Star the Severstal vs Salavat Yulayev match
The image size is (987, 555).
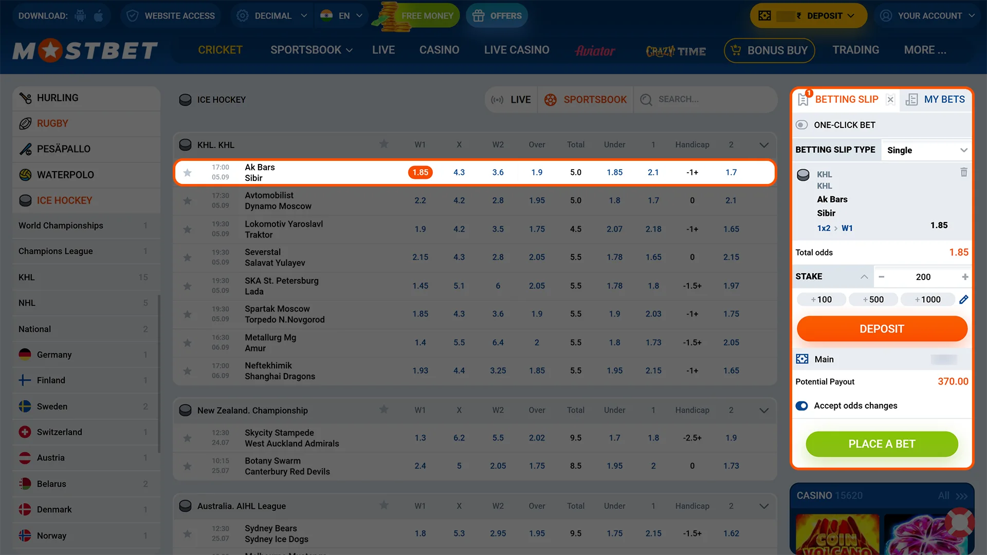[188, 257]
